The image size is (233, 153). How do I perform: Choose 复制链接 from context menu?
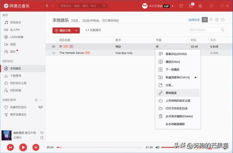coord(178,93)
